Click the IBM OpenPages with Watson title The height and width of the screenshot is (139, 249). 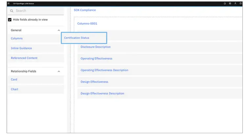click(x=23, y=4)
